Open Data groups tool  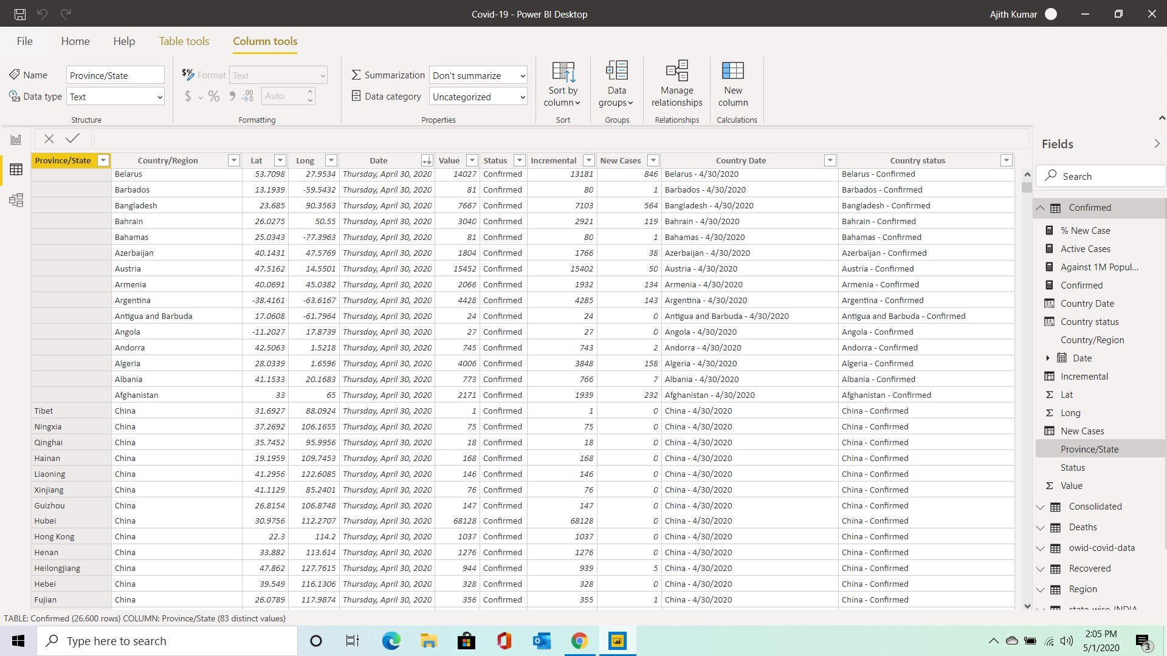click(616, 84)
